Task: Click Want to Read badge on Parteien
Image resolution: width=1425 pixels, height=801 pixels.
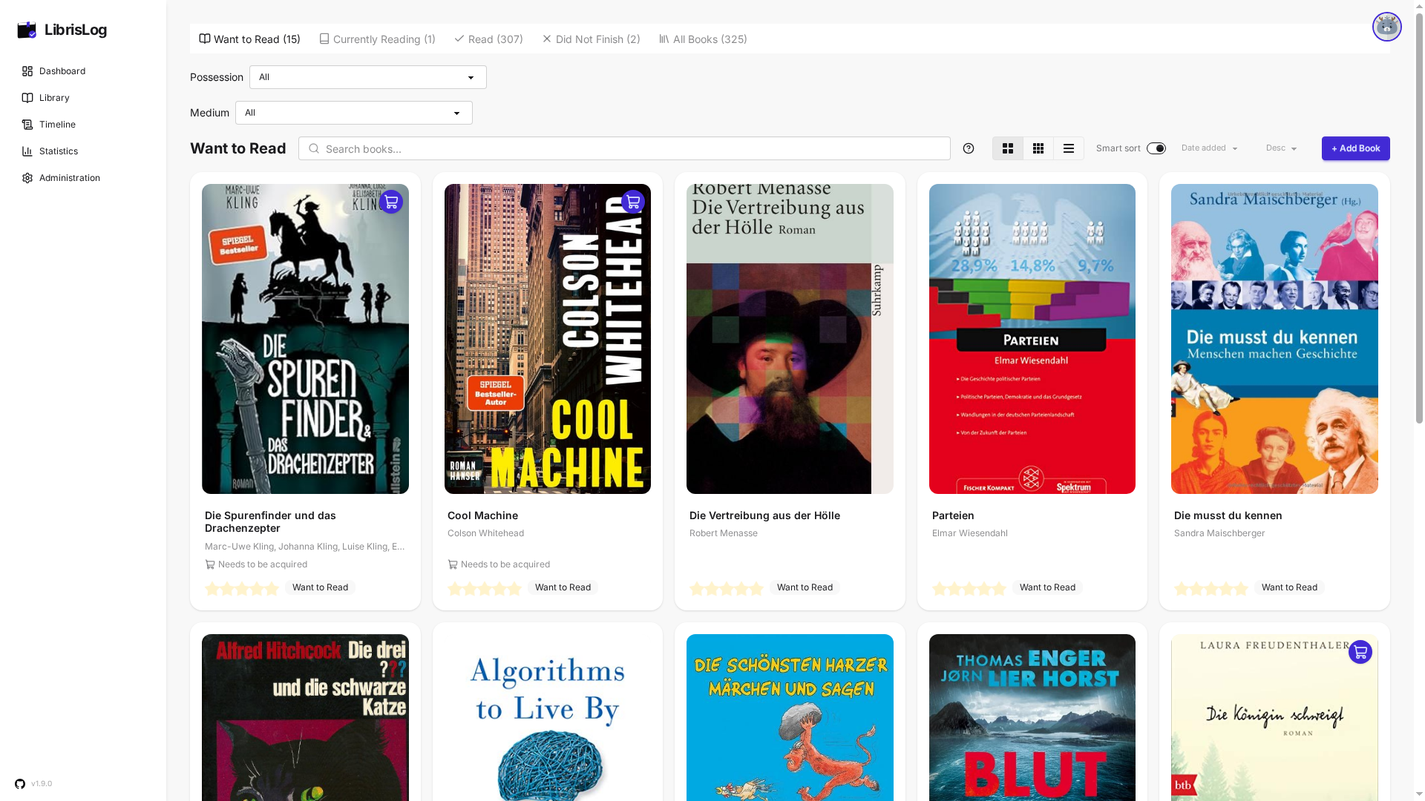Action: pos(1047,587)
